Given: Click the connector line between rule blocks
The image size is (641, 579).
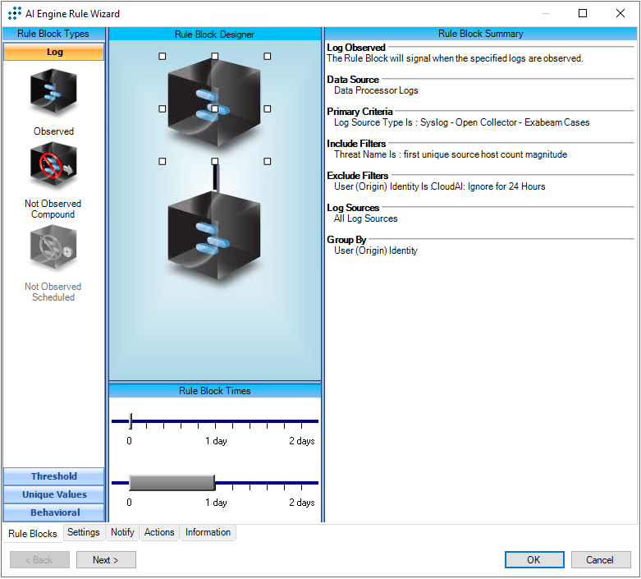Looking at the screenshot, I should 215,177.
